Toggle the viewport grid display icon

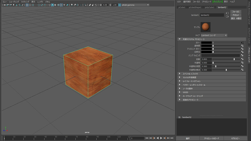(27, 5)
